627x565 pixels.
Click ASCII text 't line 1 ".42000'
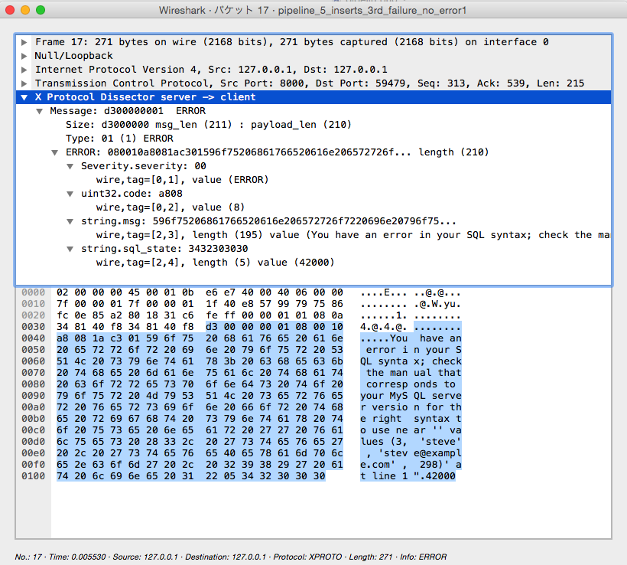tap(408, 476)
